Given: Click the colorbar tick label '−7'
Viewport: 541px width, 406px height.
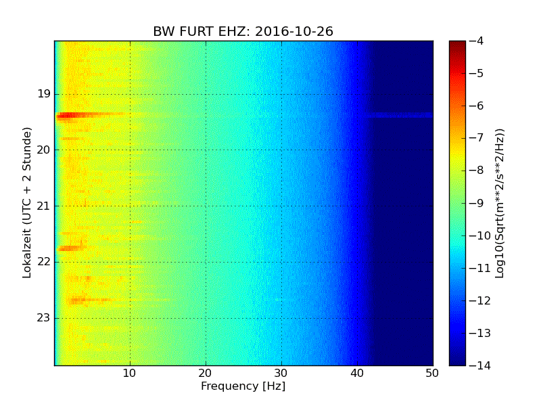Looking at the screenshot, I should point(476,138).
